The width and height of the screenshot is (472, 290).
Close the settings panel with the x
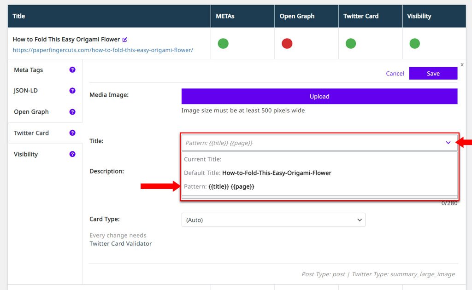tap(462, 64)
